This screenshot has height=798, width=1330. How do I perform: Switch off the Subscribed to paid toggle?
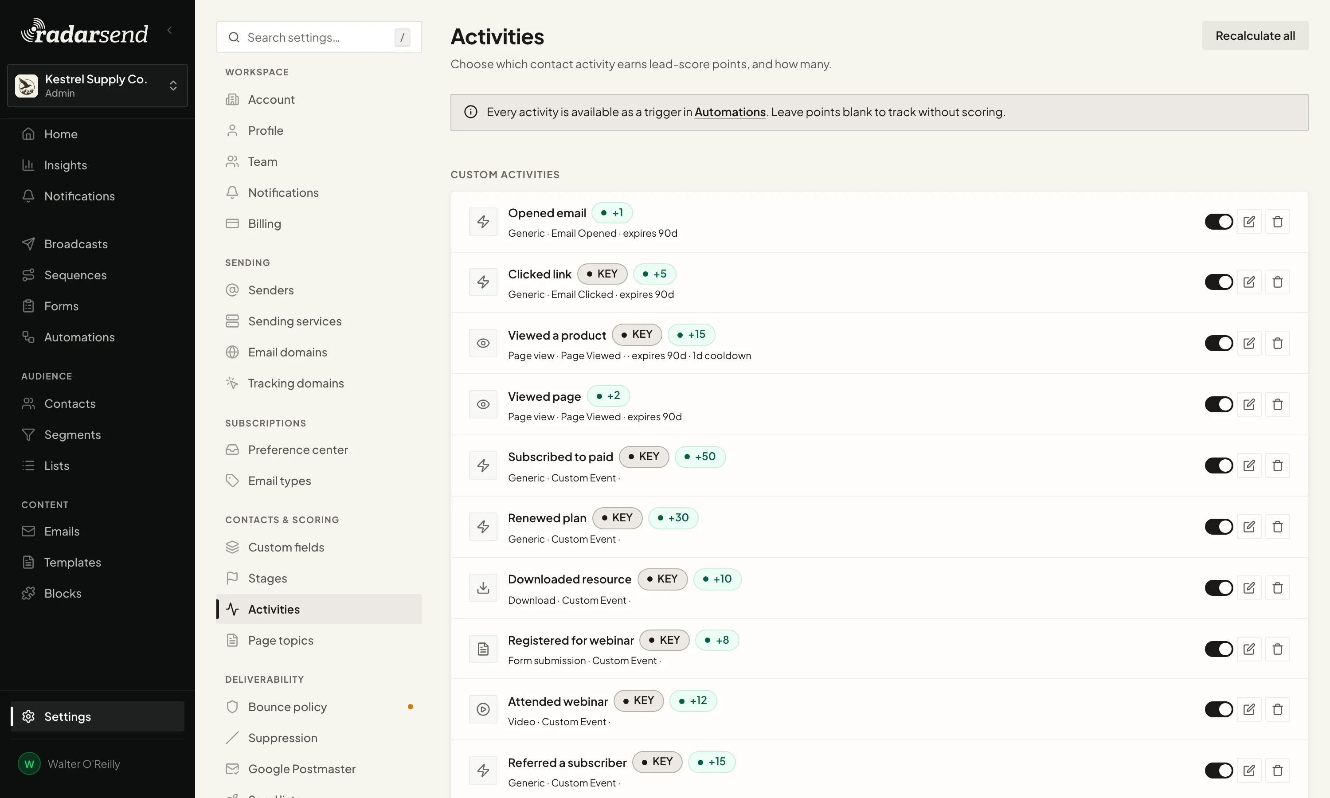click(x=1219, y=465)
